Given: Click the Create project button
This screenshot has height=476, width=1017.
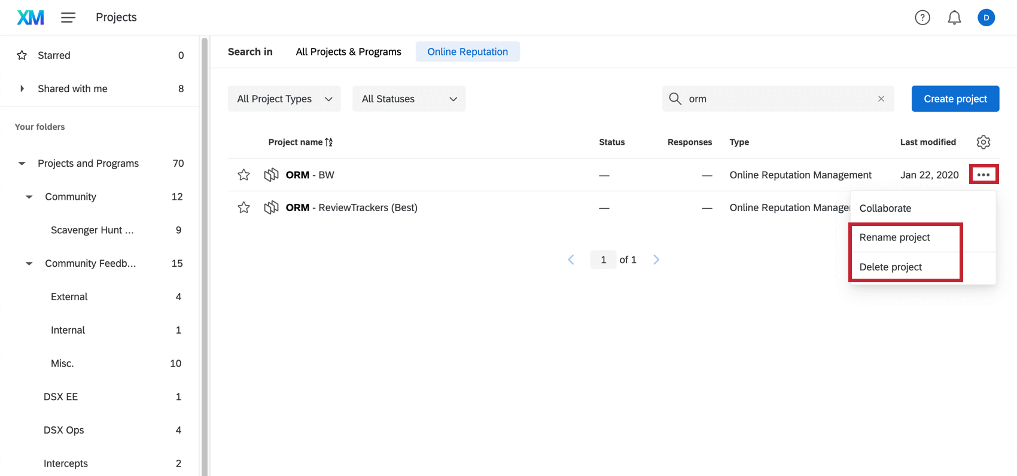Looking at the screenshot, I should pos(955,99).
